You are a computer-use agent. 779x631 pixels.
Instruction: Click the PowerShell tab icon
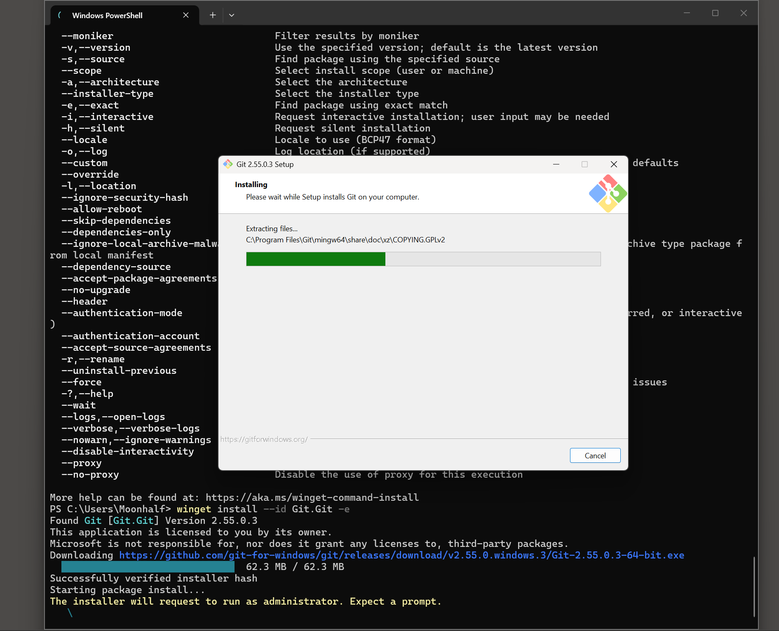click(60, 15)
